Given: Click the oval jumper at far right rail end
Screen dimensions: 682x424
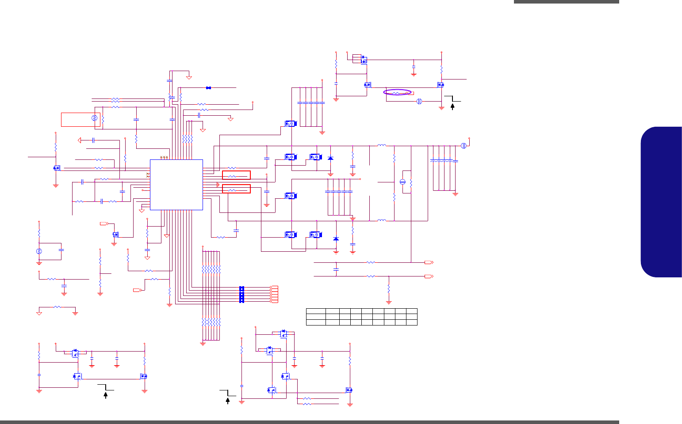Looking at the screenshot, I should pos(464,146).
